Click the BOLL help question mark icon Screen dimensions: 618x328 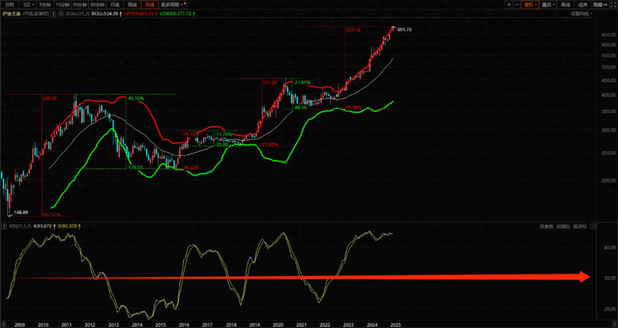click(x=54, y=14)
